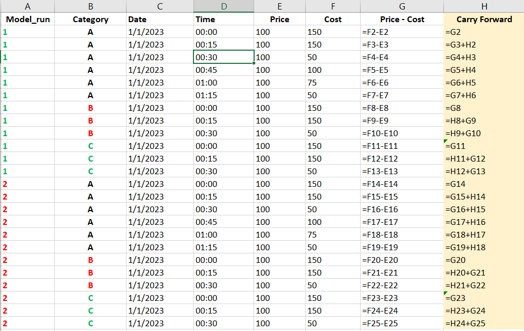Viewport: 524px width, 331px height.
Task: Click the Model_run header cell
Action: pyautogui.click(x=28, y=20)
